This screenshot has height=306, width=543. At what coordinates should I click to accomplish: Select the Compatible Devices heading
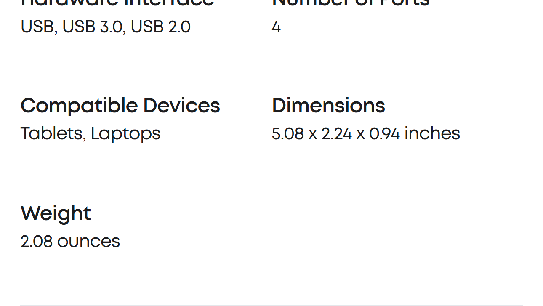point(120,105)
